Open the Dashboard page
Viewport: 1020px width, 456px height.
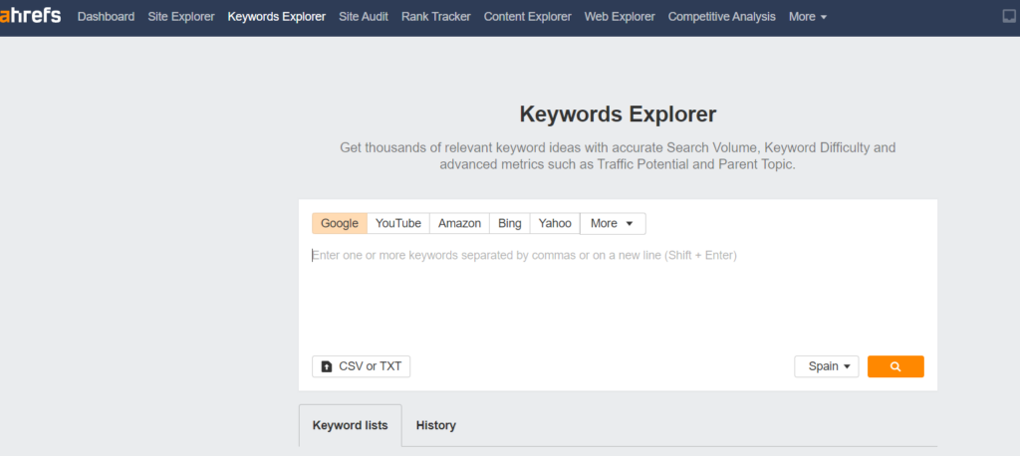(106, 17)
